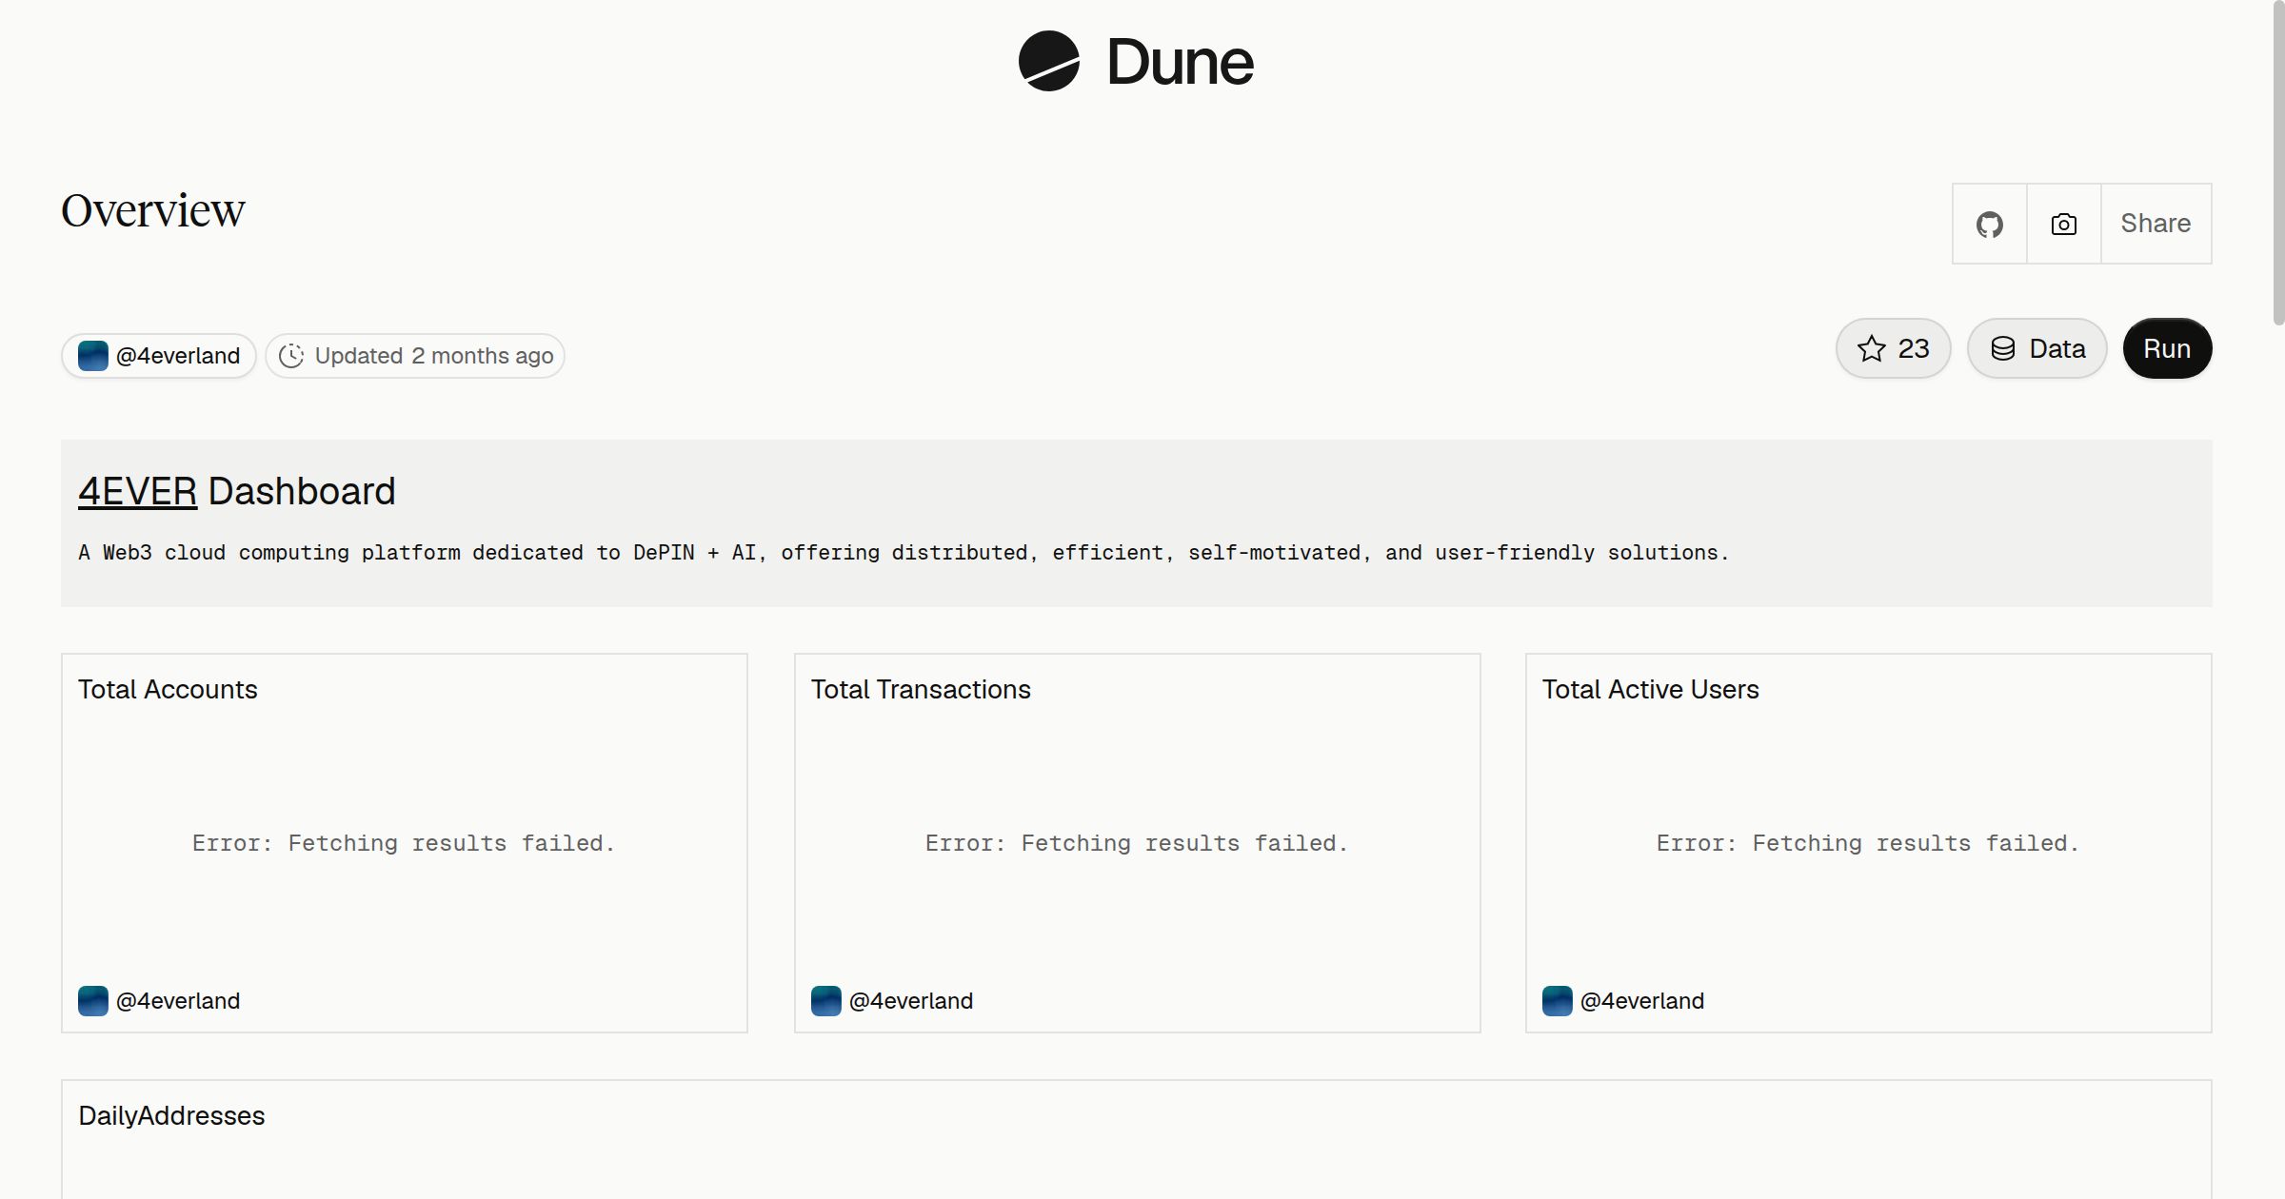The height and width of the screenshot is (1199, 2285).
Task: Open the DailyAddresses chart title
Action: [x=171, y=1115]
